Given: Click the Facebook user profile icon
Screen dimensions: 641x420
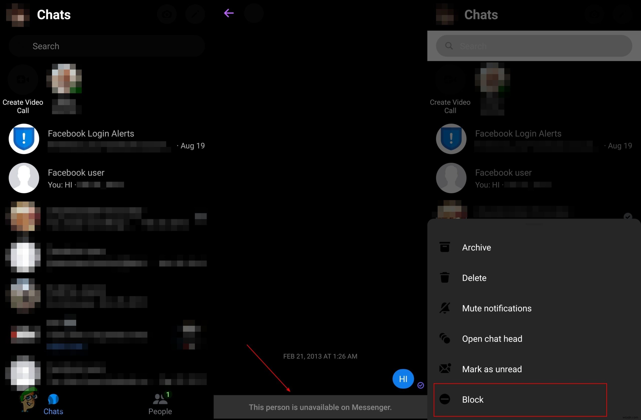Looking at the screenshot, I should (x=24, y=177).
